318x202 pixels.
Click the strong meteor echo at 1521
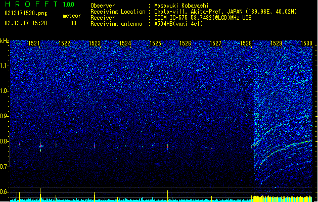(x=40, y=145)
